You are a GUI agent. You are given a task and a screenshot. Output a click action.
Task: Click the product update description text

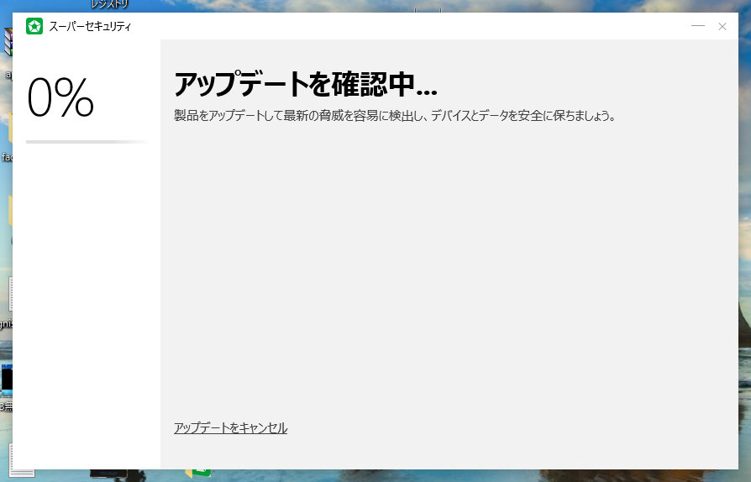coord(395,116)
